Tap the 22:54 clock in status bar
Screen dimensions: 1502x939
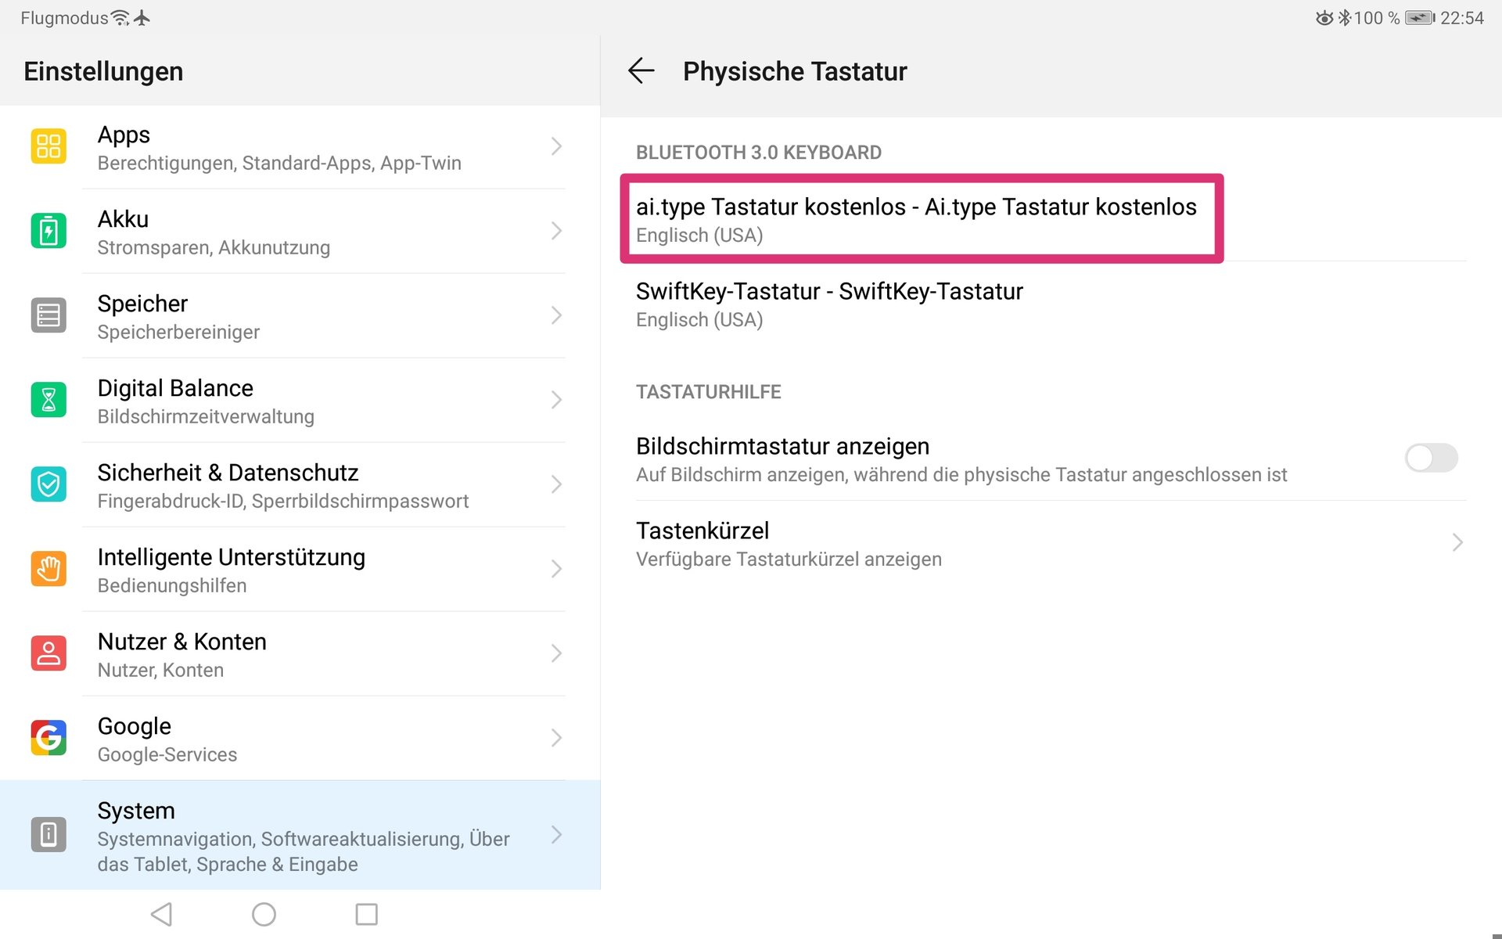click(x=1462, y=18)
